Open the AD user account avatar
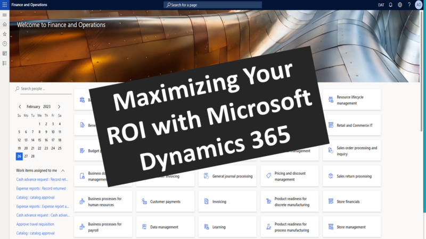Image resolution: width=426 pixels, height=239 pixels. click(419, 5)
